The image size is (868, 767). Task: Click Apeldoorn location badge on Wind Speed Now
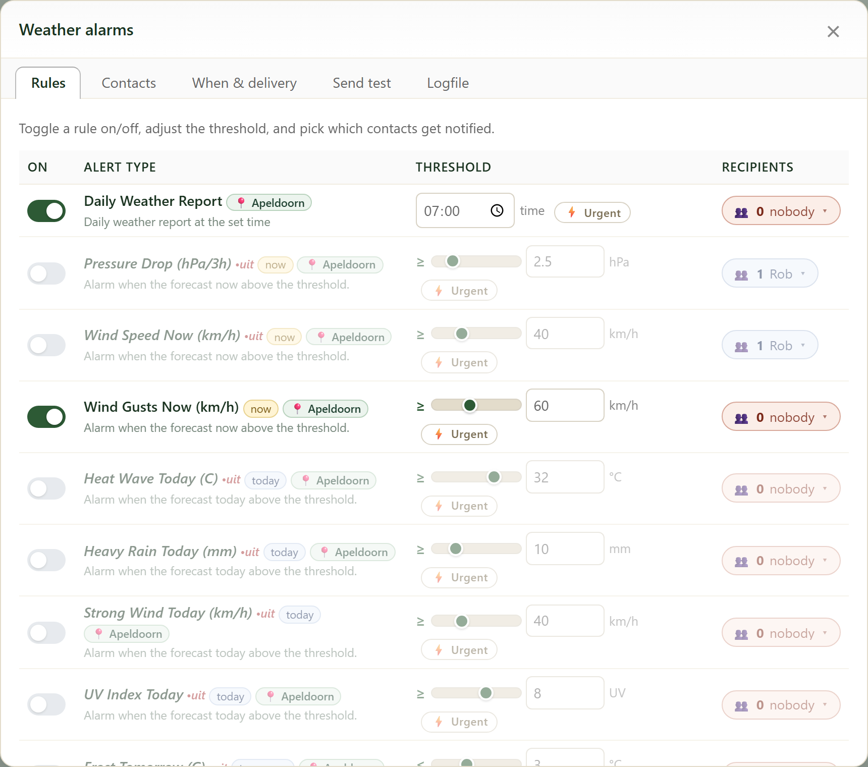[349, 337]
